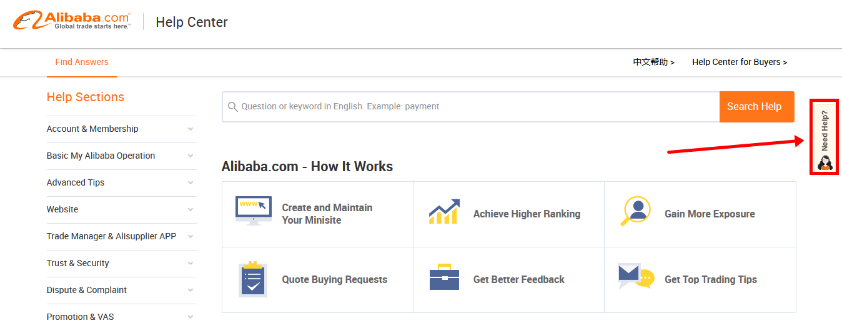Switch to the Find Answers tab
Screen dimensions: 842x323
click(x=82, y=62)
